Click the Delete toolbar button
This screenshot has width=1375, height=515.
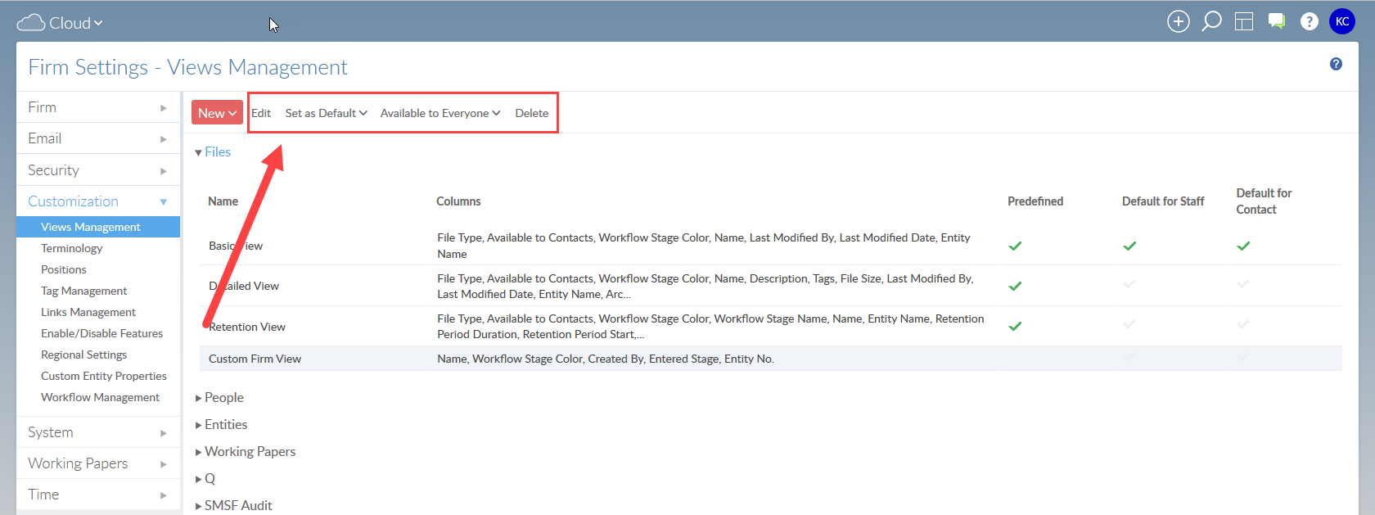[x=532, y=113]
